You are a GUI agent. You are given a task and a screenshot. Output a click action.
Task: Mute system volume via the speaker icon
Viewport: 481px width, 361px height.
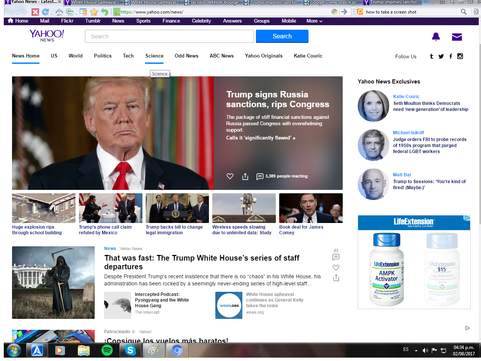425,350
